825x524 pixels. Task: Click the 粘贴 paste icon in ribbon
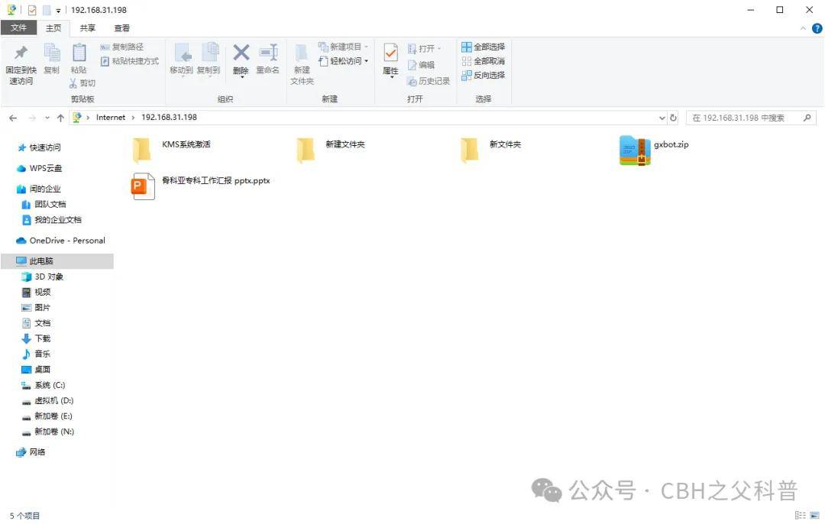pos(79,53)
